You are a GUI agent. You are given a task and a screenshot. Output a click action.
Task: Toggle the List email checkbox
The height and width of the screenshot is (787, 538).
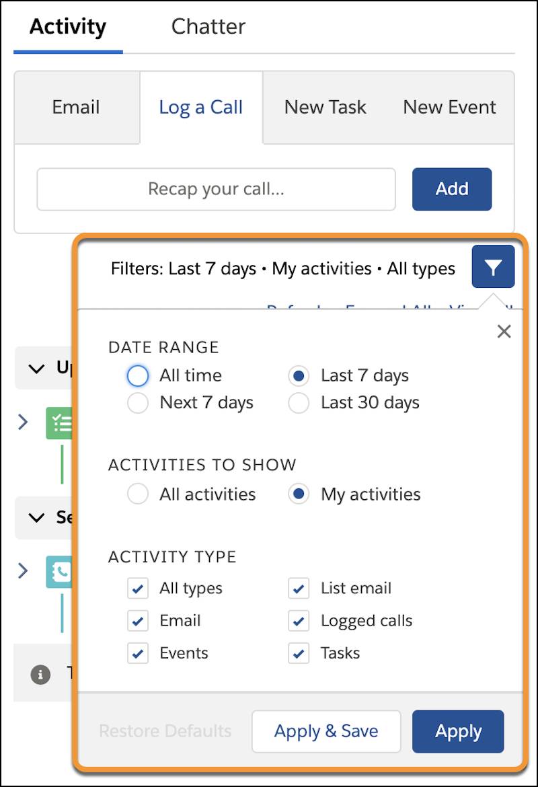[x=299, y=589]
